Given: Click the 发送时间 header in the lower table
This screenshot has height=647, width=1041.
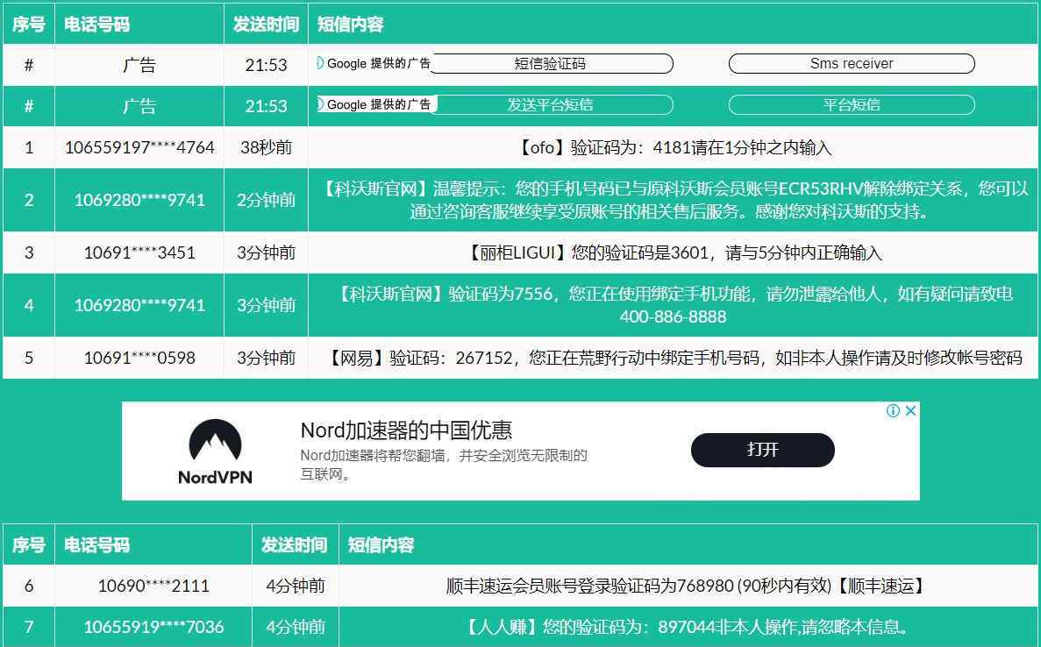Looking at the screenshot, I should tap(294, 545).
